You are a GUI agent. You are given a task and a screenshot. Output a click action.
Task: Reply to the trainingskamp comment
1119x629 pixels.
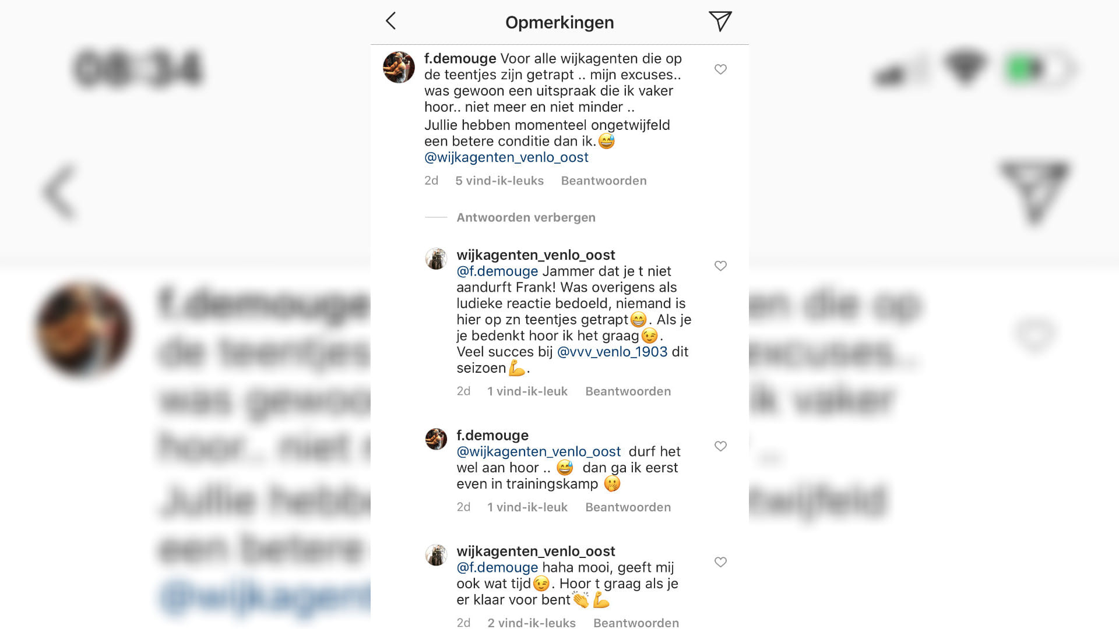coord(628,507)
